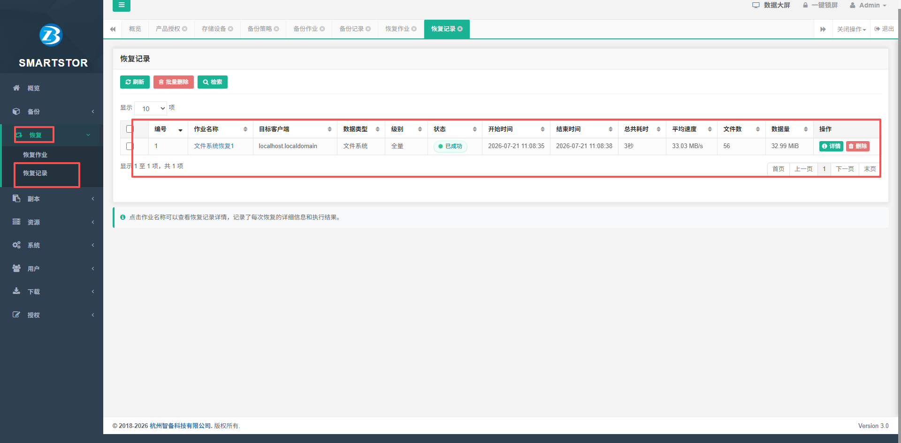Expand the 授权 sidebar menu
The image size is (901, 443).
tap(52, 315)
